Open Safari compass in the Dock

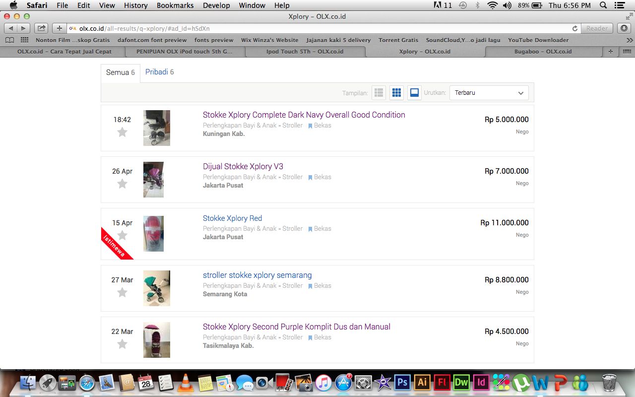click(x=87, y=383)
